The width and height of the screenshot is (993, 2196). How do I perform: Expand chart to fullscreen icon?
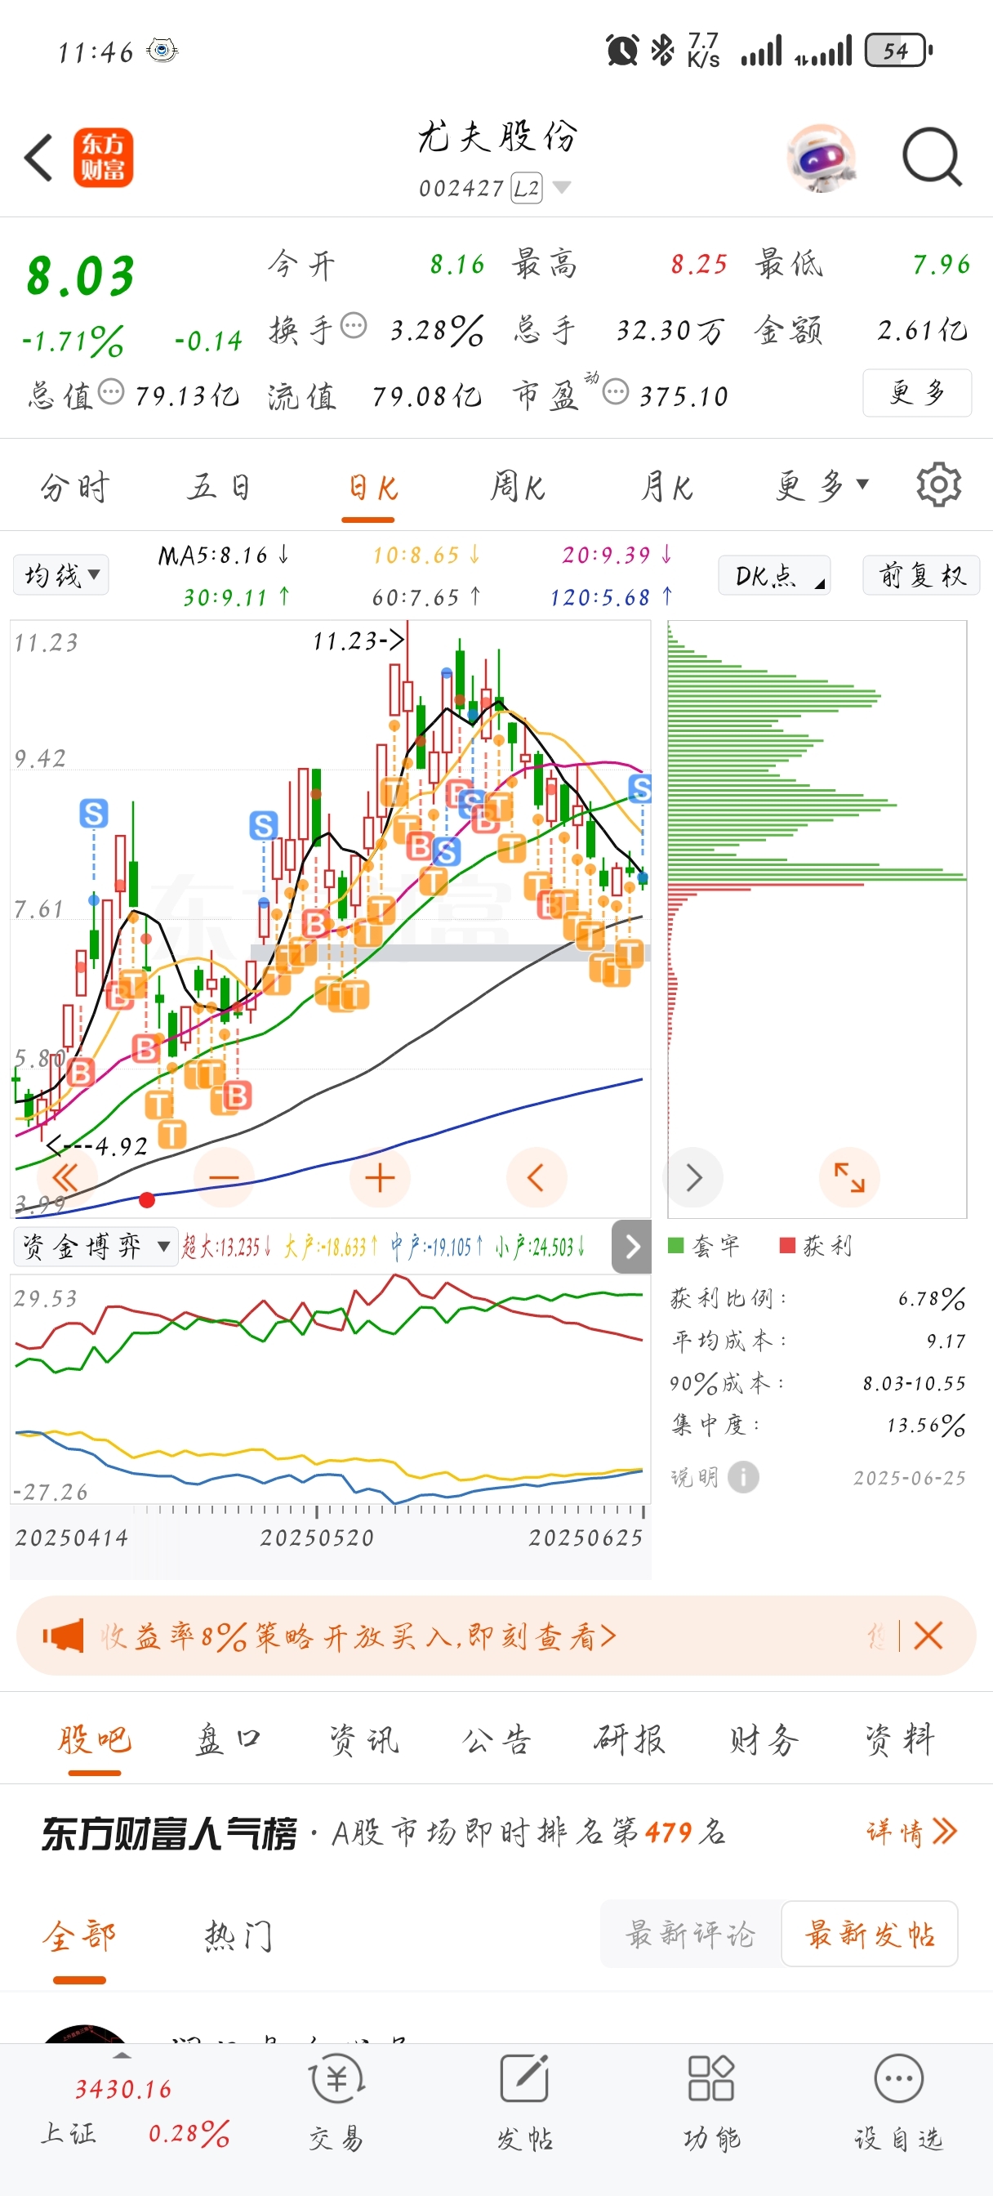point(849,1177)
